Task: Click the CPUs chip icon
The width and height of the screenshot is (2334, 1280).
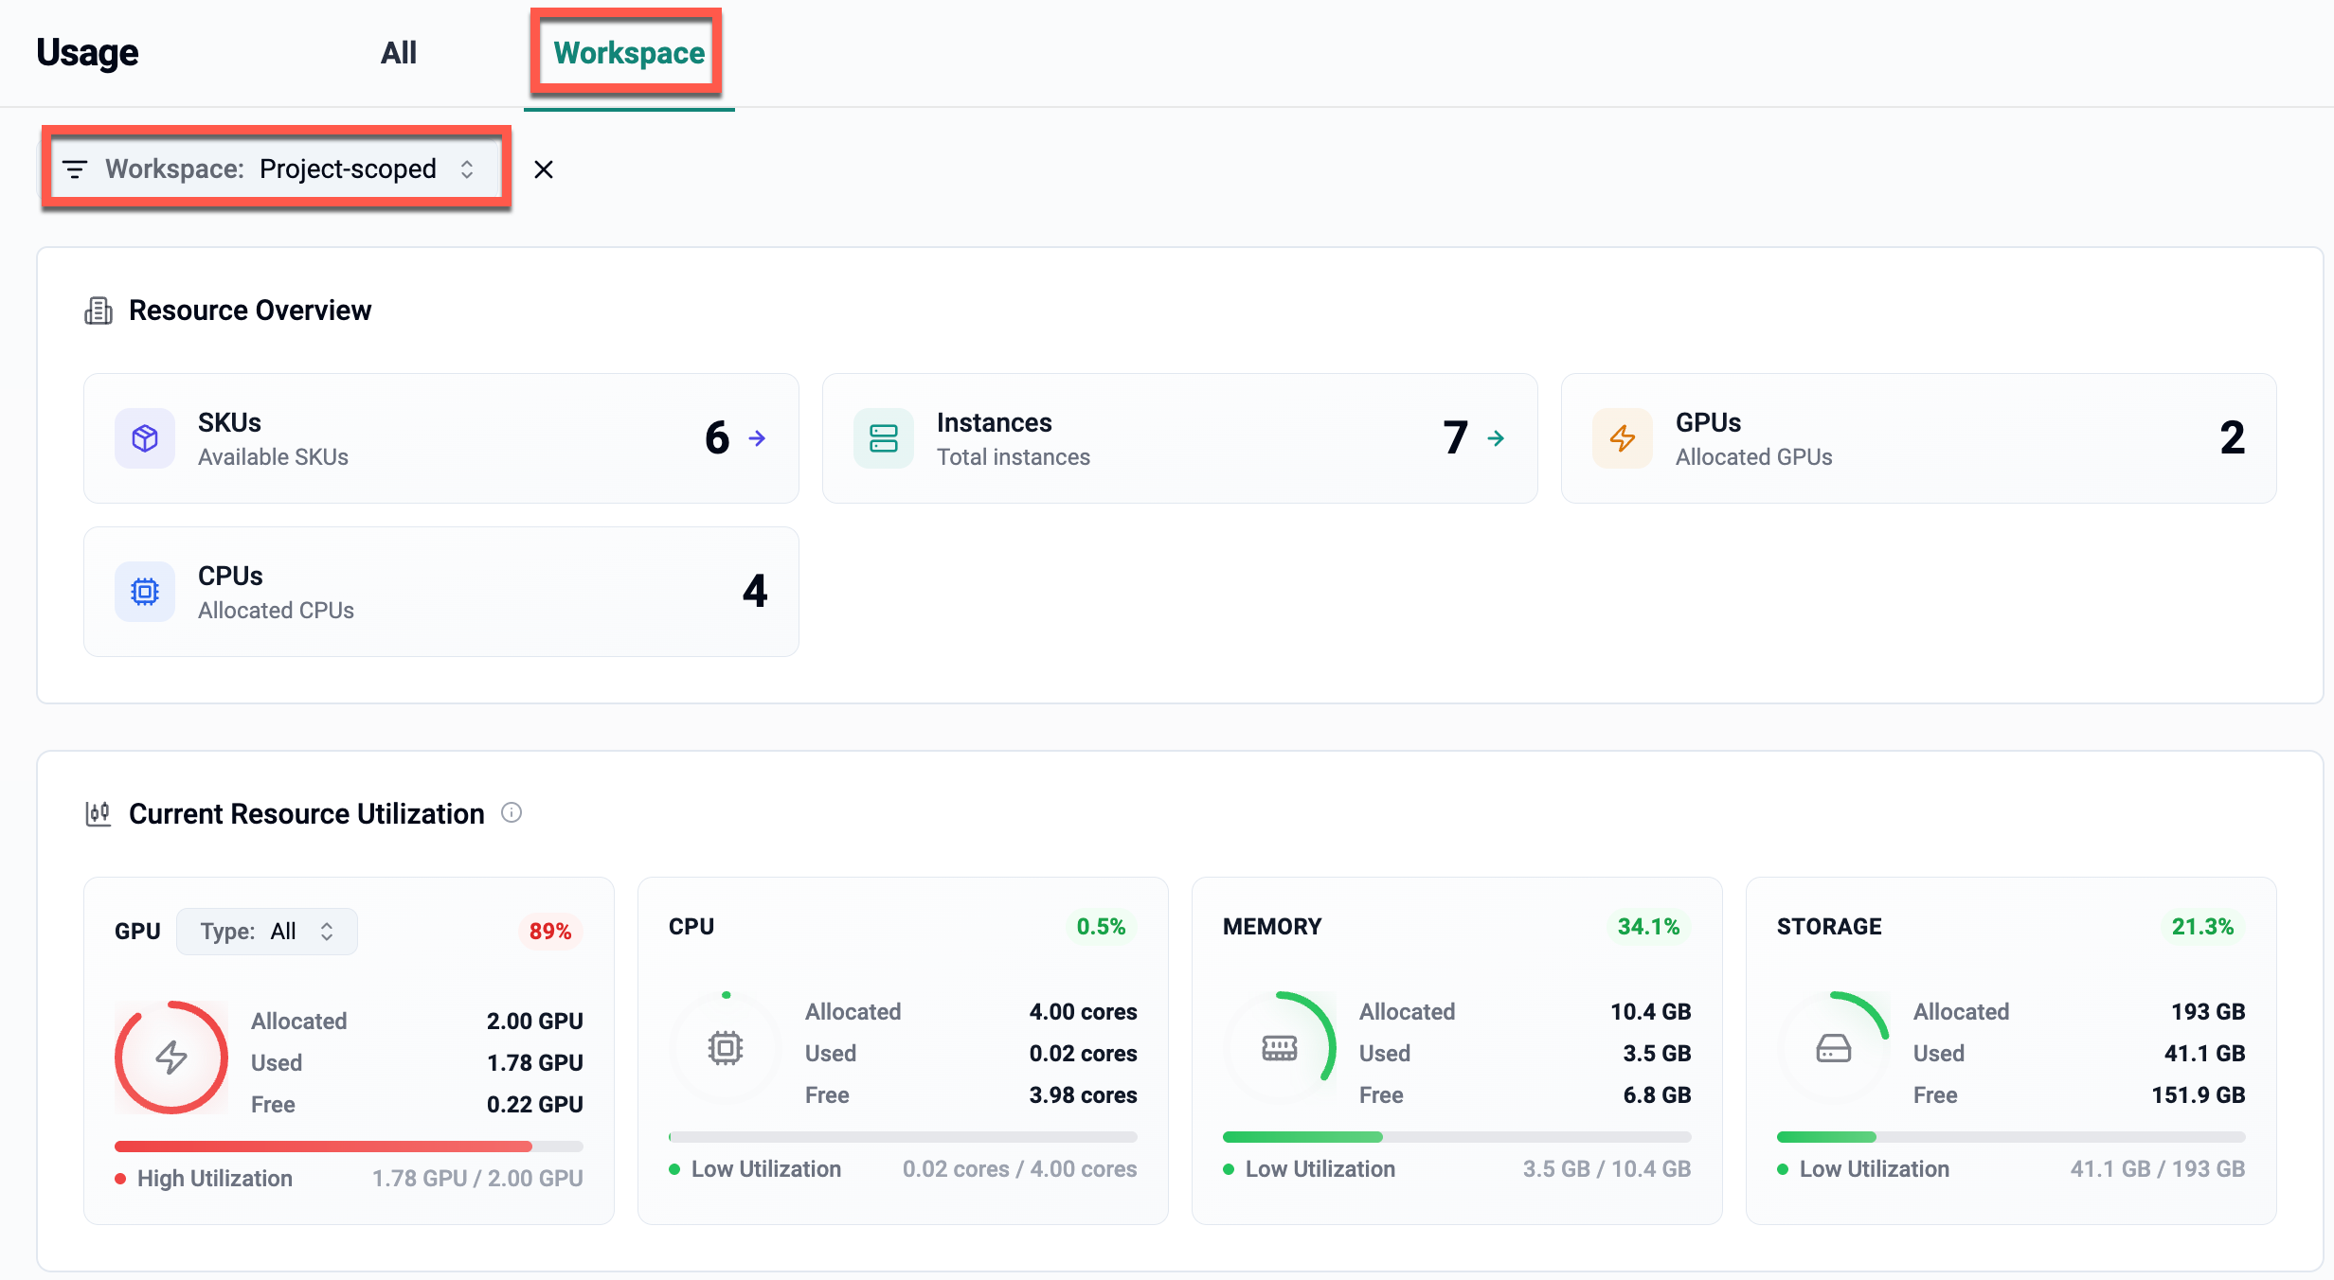Action: [x=145, y=592]
